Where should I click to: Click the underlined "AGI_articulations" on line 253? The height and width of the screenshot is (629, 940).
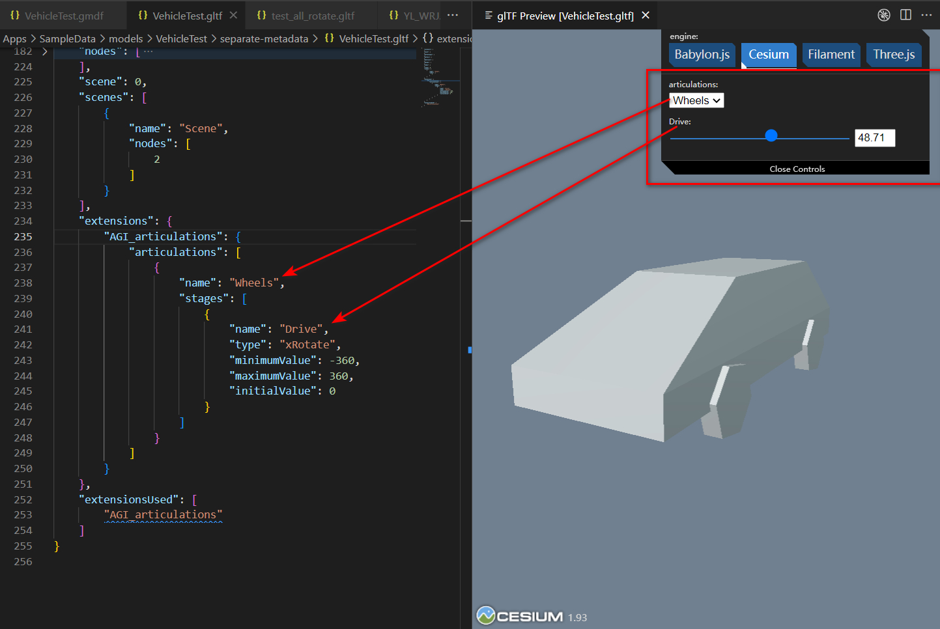tap(163, 514)
